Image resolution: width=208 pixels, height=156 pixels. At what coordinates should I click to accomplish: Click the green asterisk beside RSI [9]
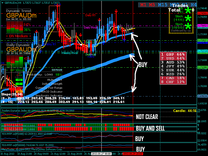pos(188,10)
